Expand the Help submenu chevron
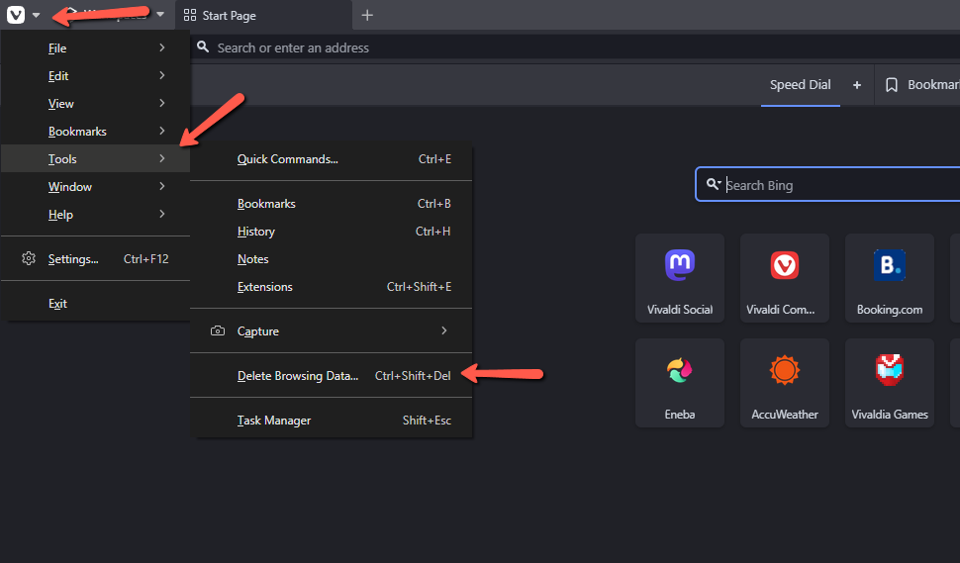Image resolution: width=960 pixels, height=563 pixels. (162, 214)
